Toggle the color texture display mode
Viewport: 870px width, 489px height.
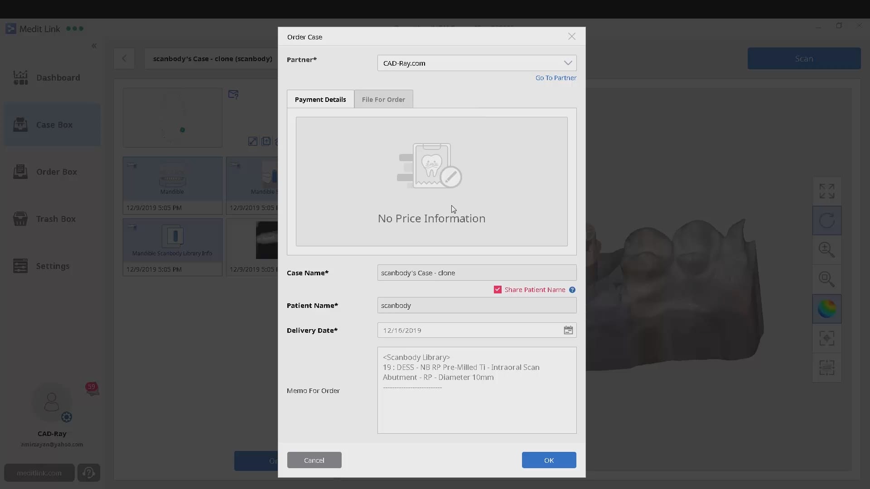coord(827,309)
